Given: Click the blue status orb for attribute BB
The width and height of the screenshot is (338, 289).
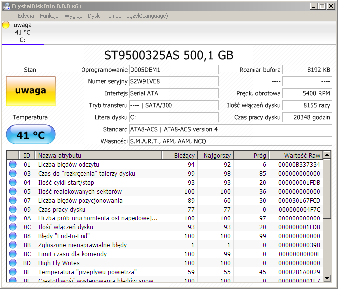Looking at the screenshot, I should point(13,245).
